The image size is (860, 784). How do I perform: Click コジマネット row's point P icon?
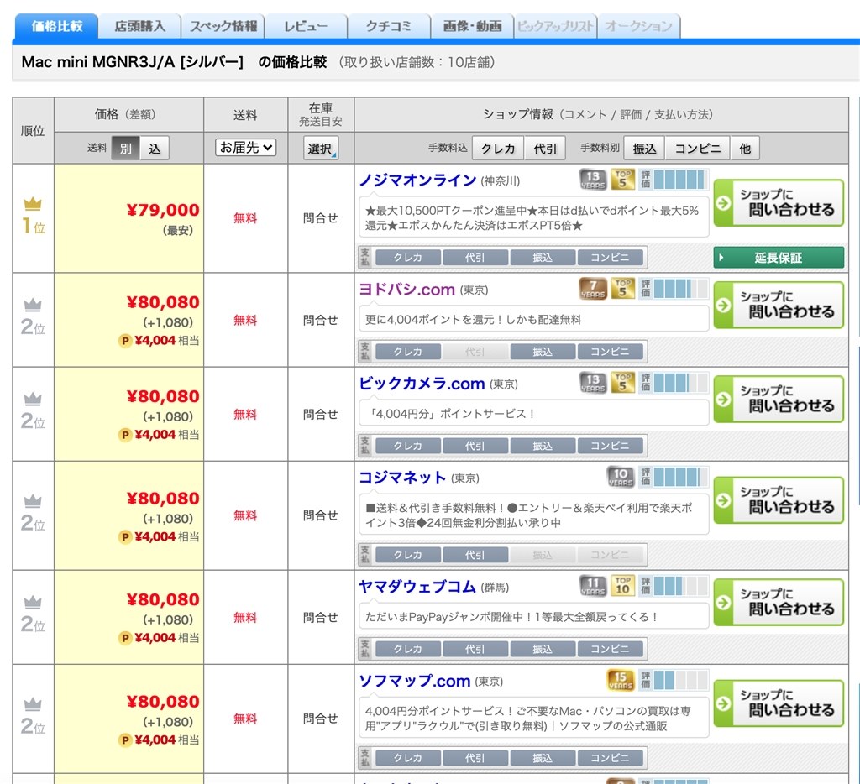click(126, 536)
